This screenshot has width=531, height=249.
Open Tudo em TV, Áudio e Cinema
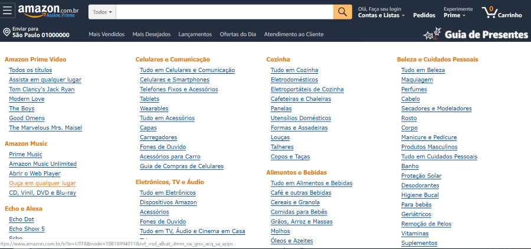pos(192,231)
